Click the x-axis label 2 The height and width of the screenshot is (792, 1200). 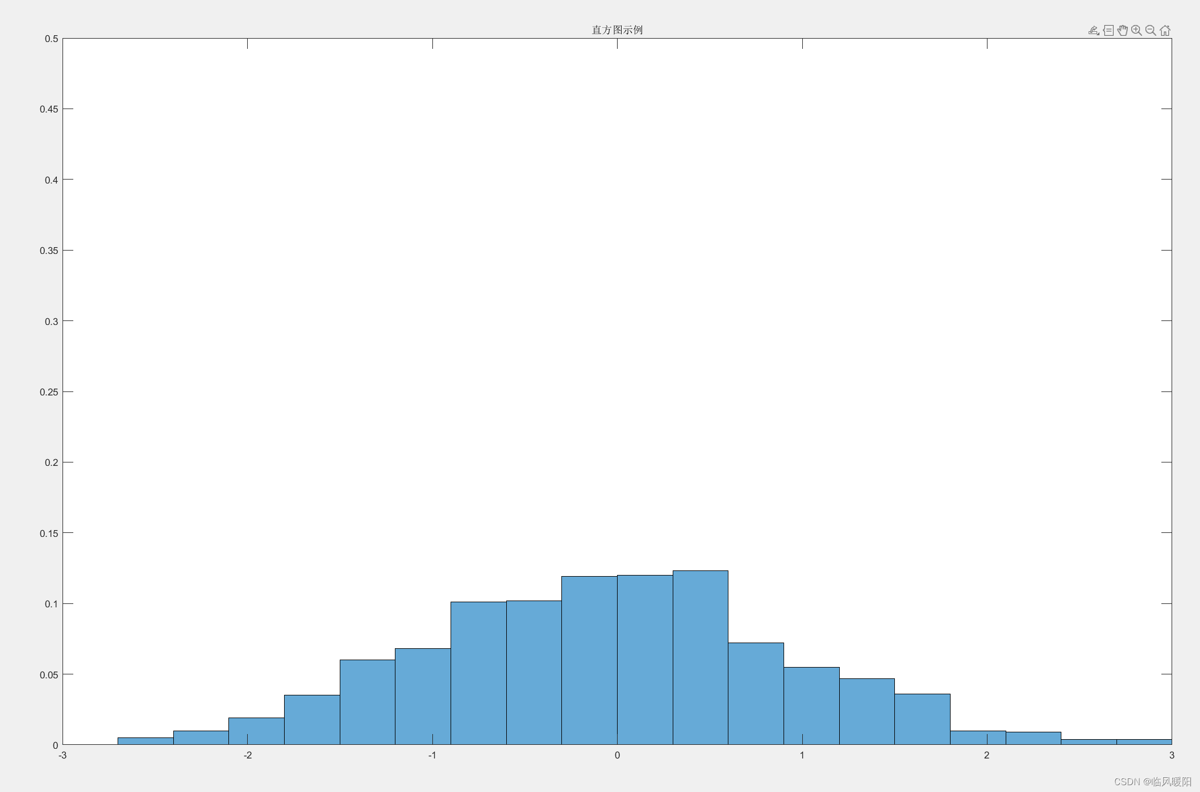pos(987,755)
